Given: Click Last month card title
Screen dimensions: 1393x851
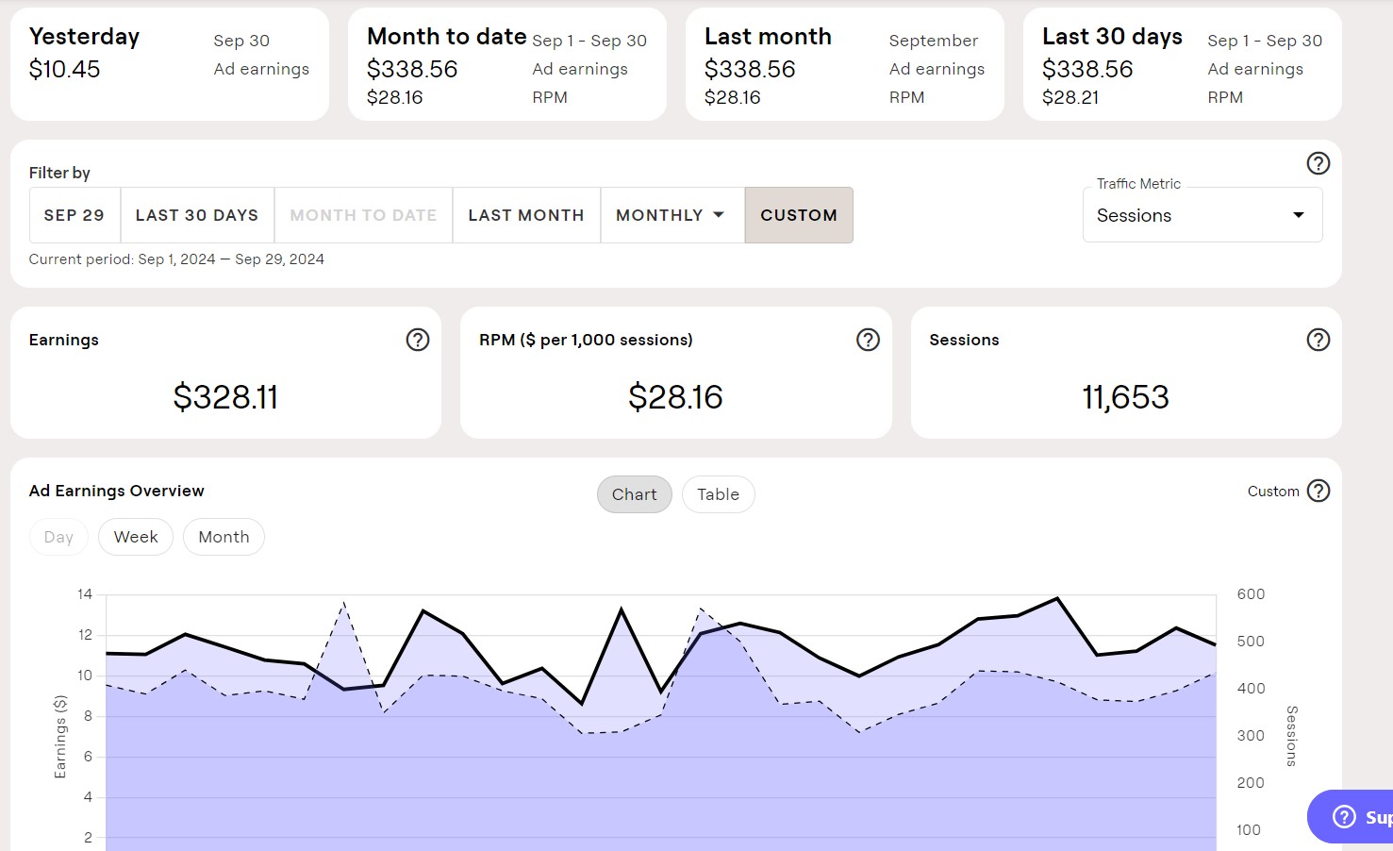Looking at the screenshot, I should point(768,37).
